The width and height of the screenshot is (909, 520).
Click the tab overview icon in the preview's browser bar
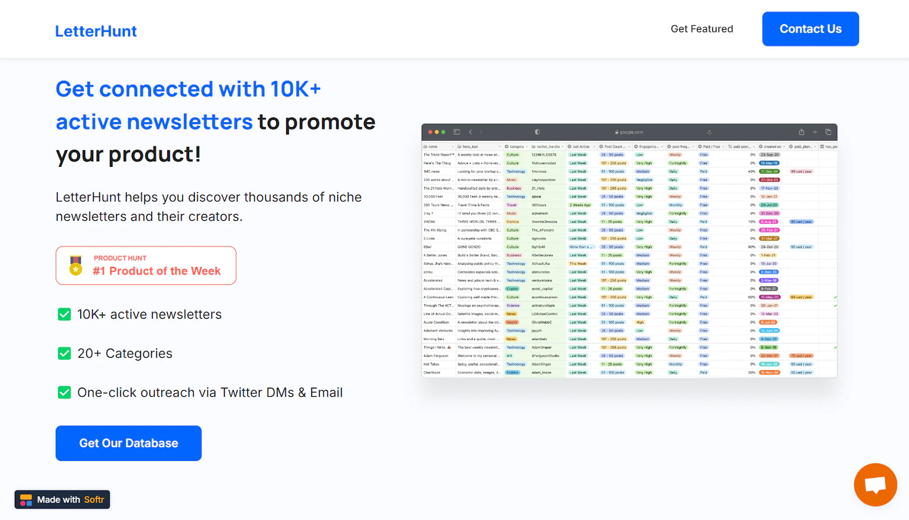(x=828, y=132)
